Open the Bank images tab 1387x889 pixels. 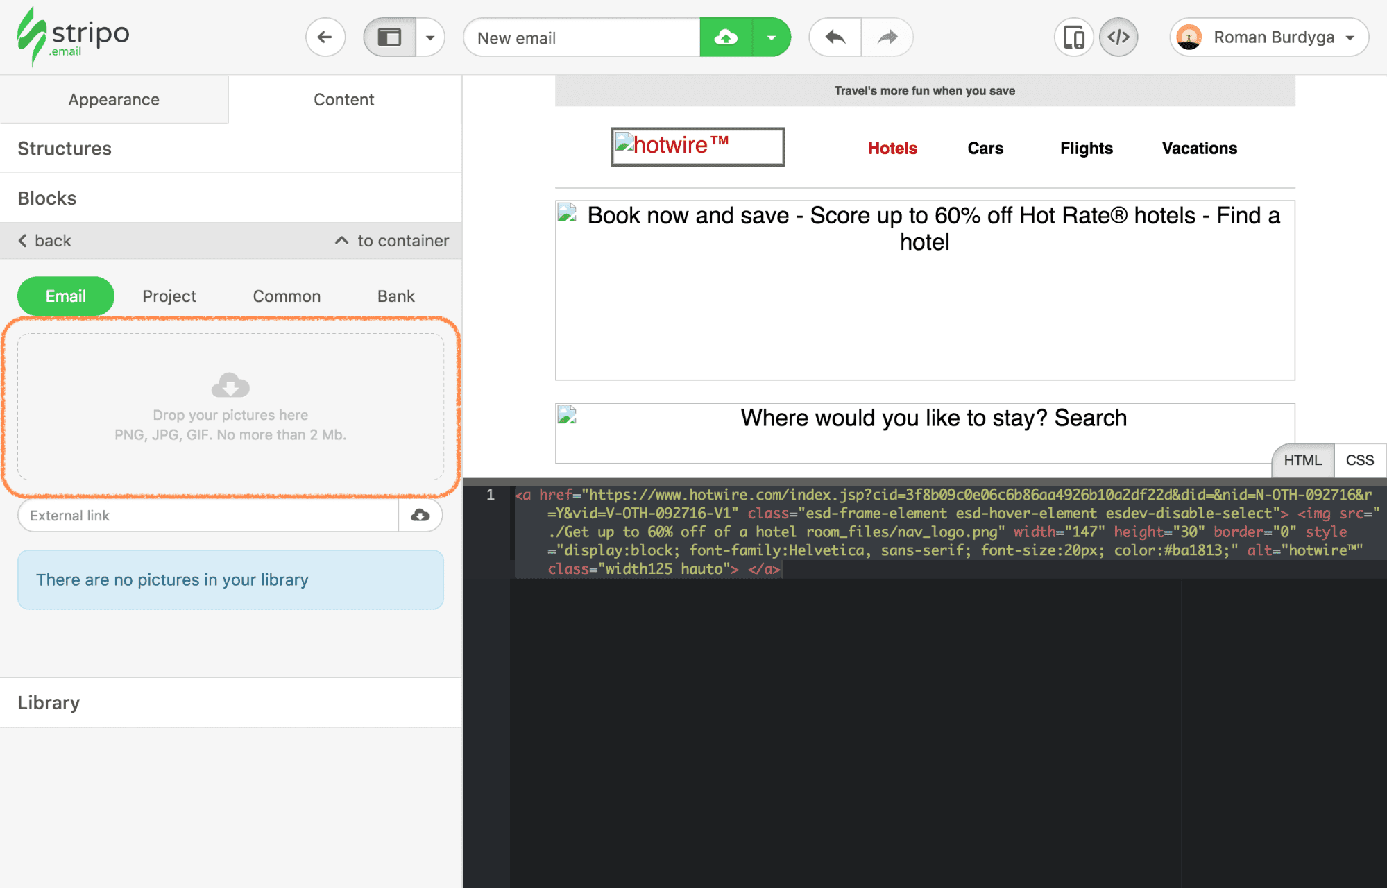(395, 296)
